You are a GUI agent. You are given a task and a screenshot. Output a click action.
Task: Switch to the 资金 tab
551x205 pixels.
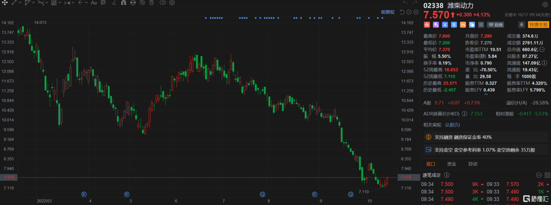(x=451, y=164)
